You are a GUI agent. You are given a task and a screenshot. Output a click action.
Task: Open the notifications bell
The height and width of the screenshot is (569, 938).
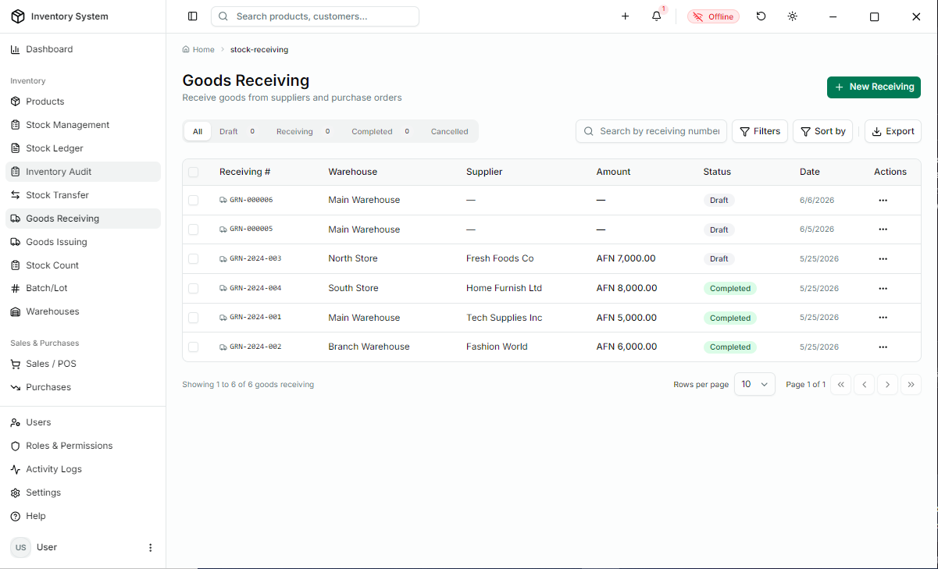click(657, 16)
